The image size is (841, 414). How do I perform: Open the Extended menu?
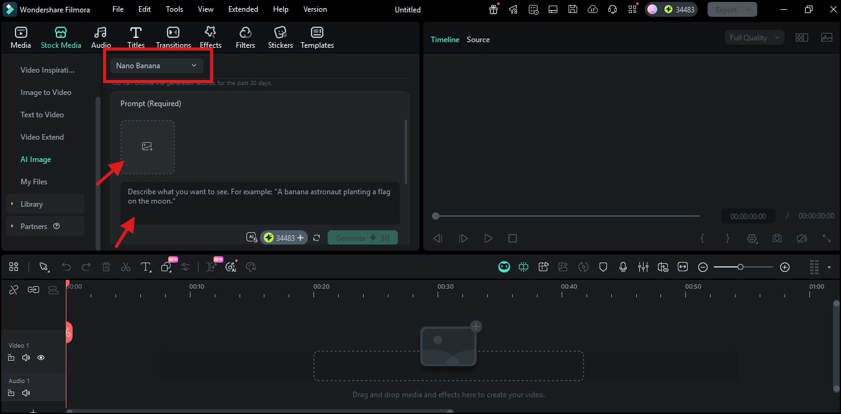click(243, 9)
